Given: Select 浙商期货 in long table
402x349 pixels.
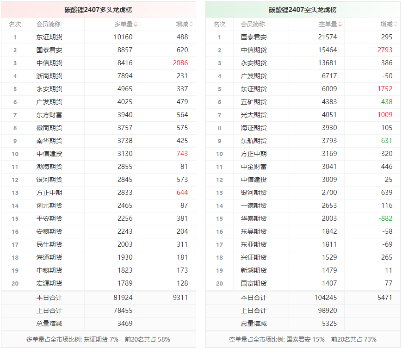Looking at the screenshot, I should pos(49,76).
